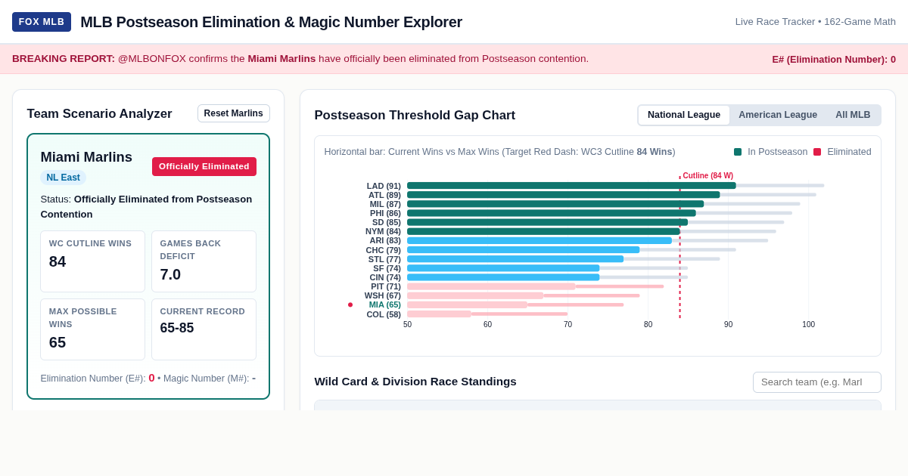Click the Team Scenario Analyzer heading
This screenshot has width=908, height=476.
point(100,114)
